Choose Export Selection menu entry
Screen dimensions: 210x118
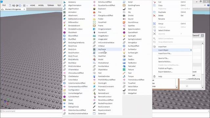pyautogui.click(x=165, y=72)
